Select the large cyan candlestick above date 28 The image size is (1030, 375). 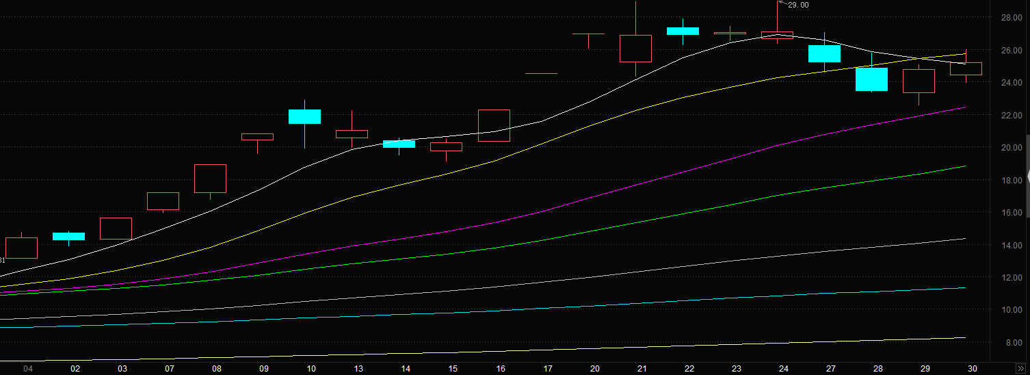pyautogui.click(x=871, y=79)
